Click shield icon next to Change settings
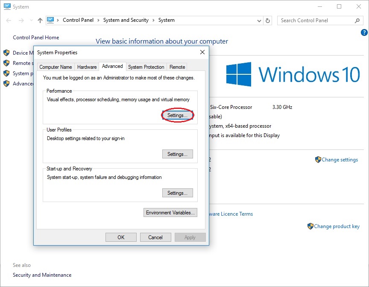 pos(318,160)
